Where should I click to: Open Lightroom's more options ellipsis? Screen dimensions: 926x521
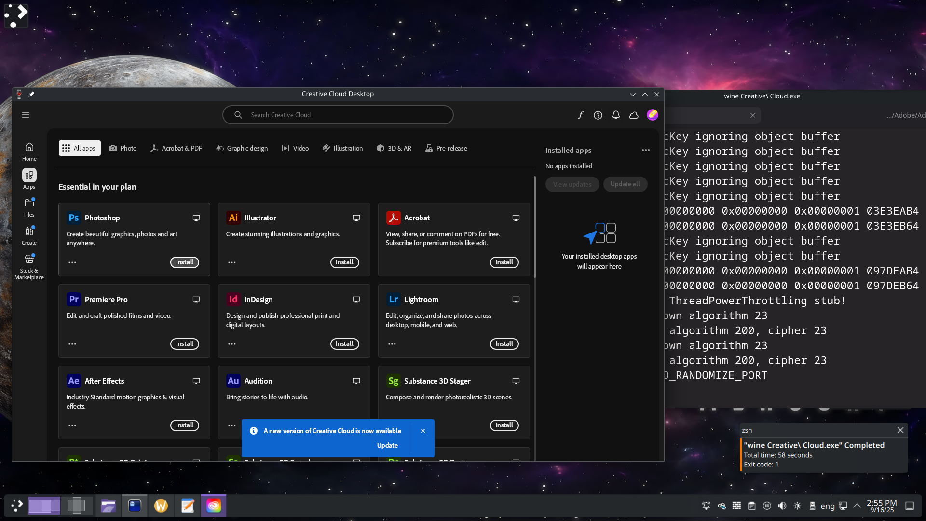(x=392, y=344)
